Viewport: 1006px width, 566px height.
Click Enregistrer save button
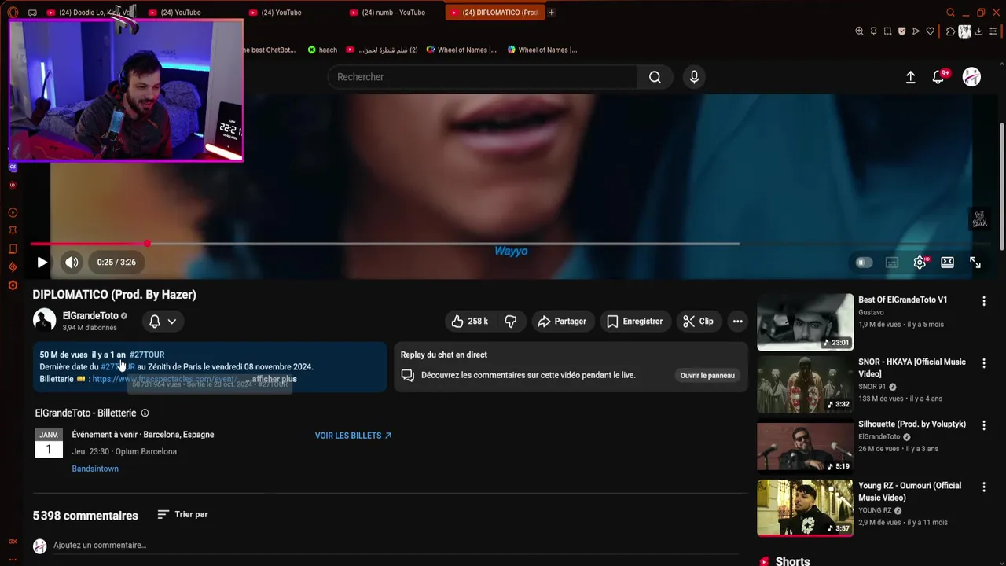634,322
